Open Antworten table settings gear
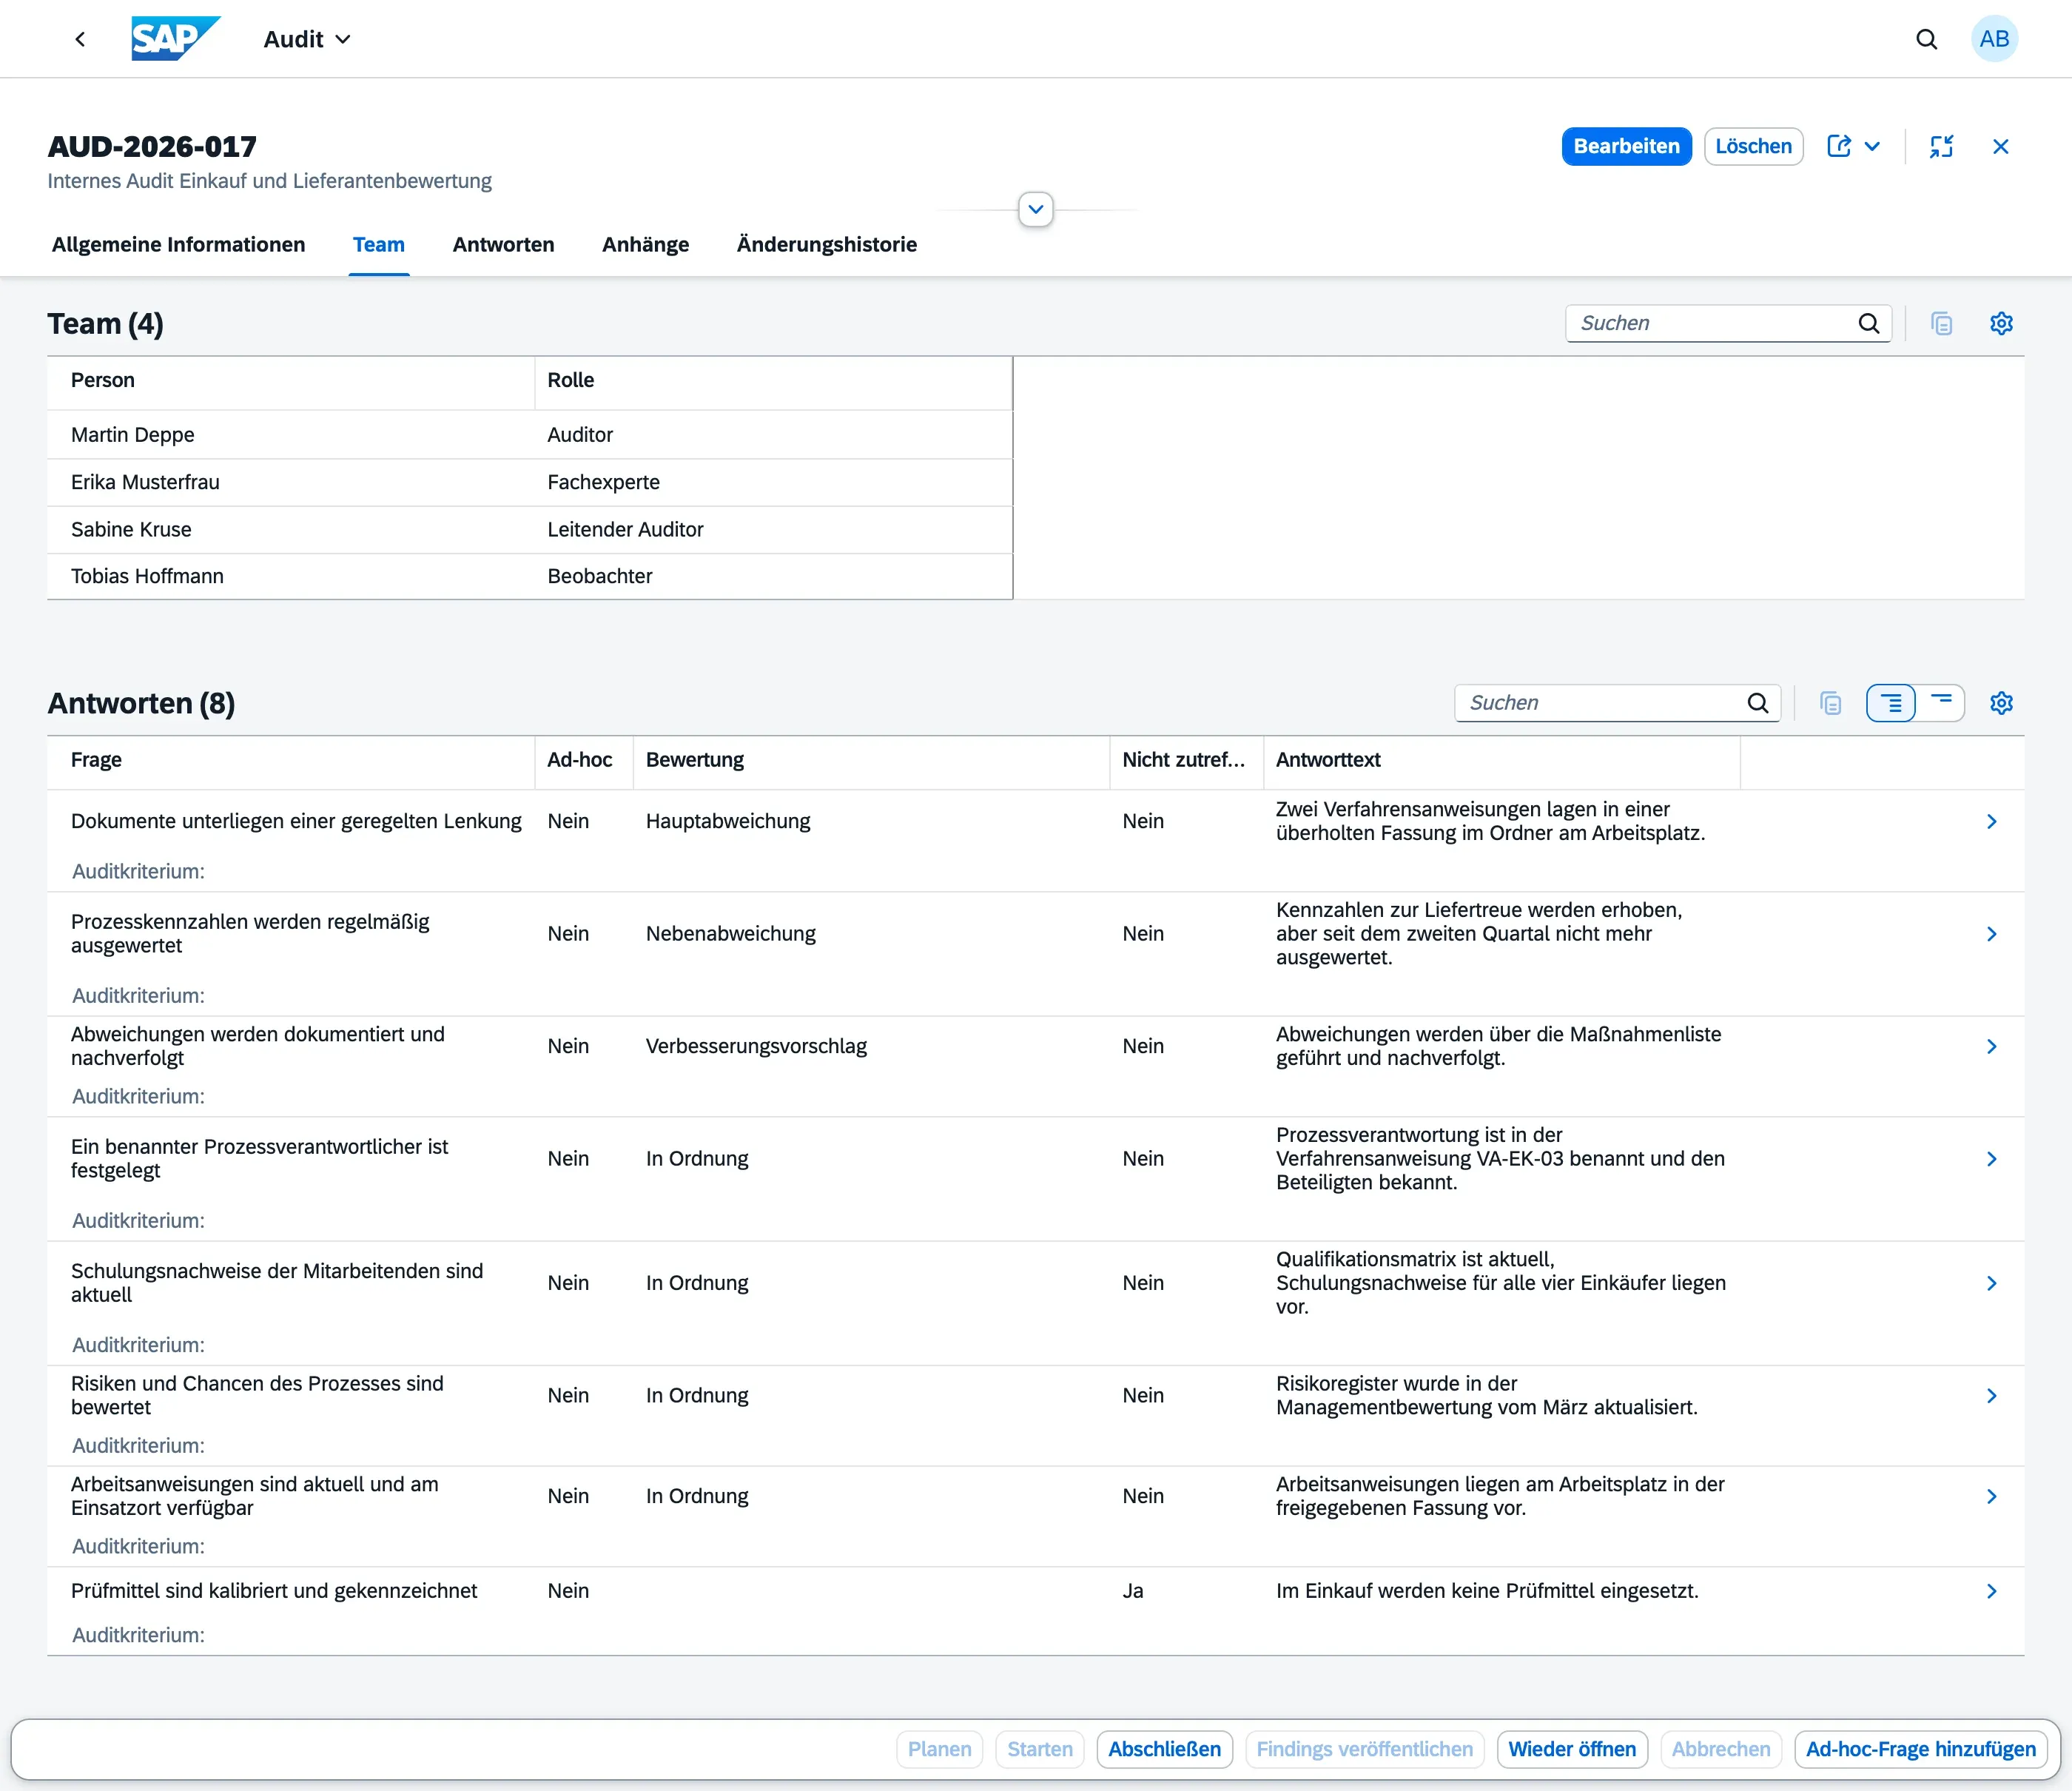 coord(2000,703)
